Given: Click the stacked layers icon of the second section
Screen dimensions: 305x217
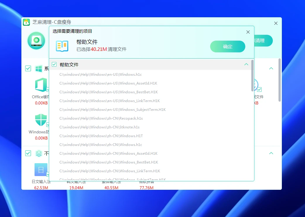Looking at the screenshot, I should (x=39, y=153).
